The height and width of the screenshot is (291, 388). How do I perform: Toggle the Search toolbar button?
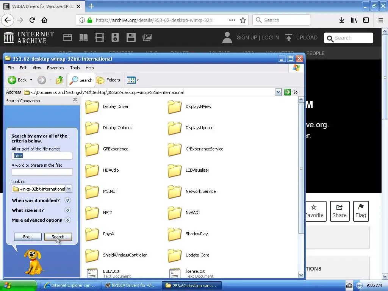[81, 80]
